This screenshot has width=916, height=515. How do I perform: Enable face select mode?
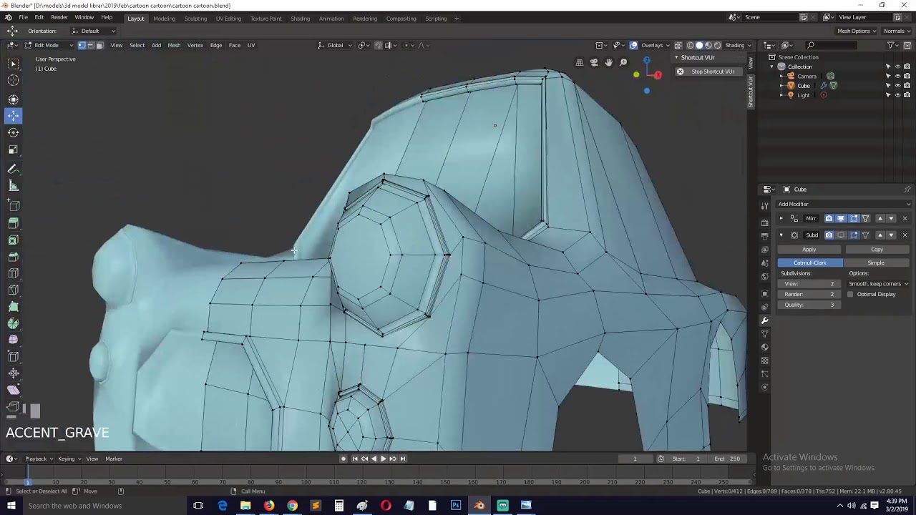coord(99,45)
